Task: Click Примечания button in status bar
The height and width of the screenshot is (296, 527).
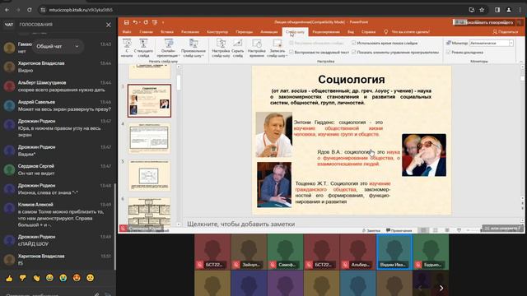Action: (399, 230)
